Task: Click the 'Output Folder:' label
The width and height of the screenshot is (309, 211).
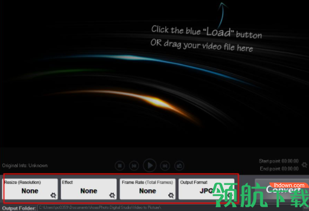Action: [19, 208]
